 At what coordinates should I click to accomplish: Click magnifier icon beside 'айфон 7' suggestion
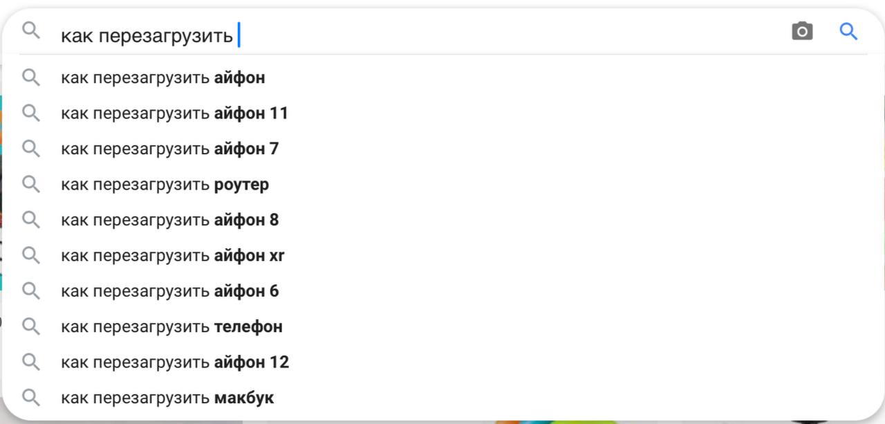(31, 148)
